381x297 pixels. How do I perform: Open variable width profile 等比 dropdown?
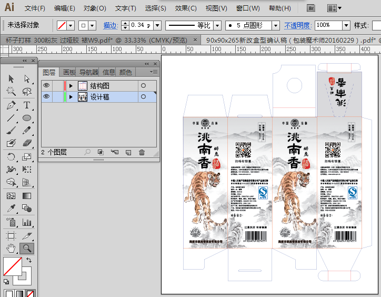pos(217,25)
